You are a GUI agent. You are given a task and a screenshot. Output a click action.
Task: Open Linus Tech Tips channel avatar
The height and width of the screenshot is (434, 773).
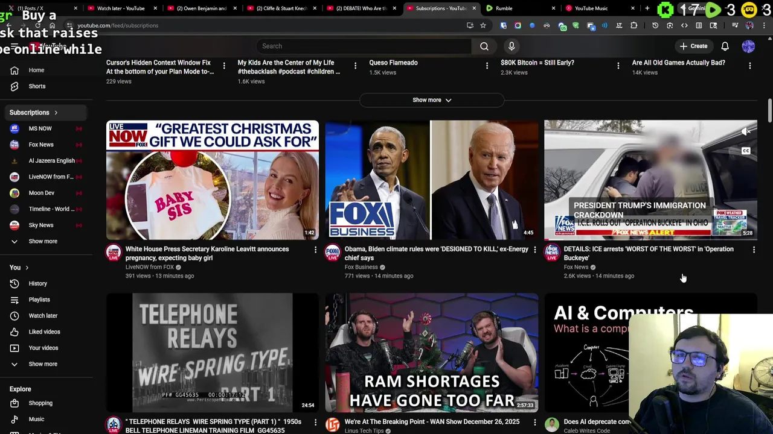click(333, 425)
